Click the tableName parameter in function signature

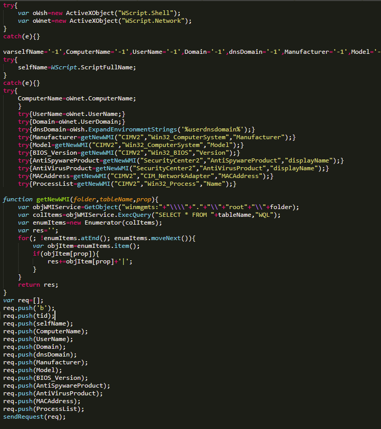click(116, 199)
